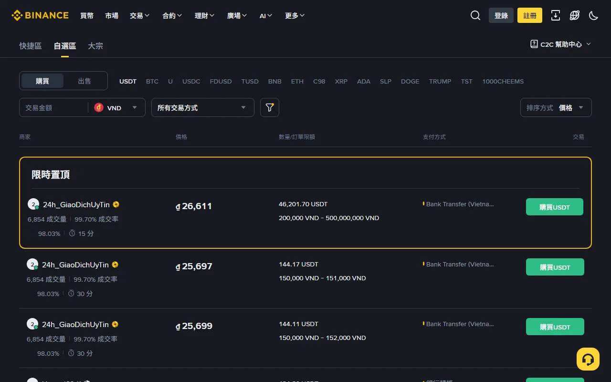
Task: Open the customer support headset icon
Action: (588, 359)
